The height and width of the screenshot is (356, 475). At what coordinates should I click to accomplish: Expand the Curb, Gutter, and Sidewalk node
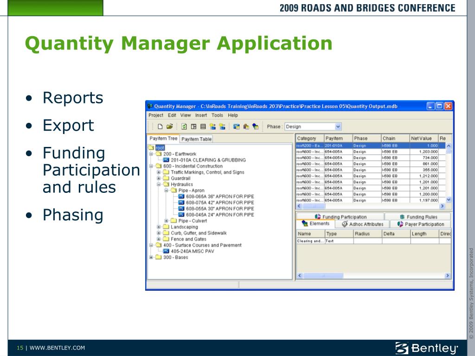(x=159, y=233)
